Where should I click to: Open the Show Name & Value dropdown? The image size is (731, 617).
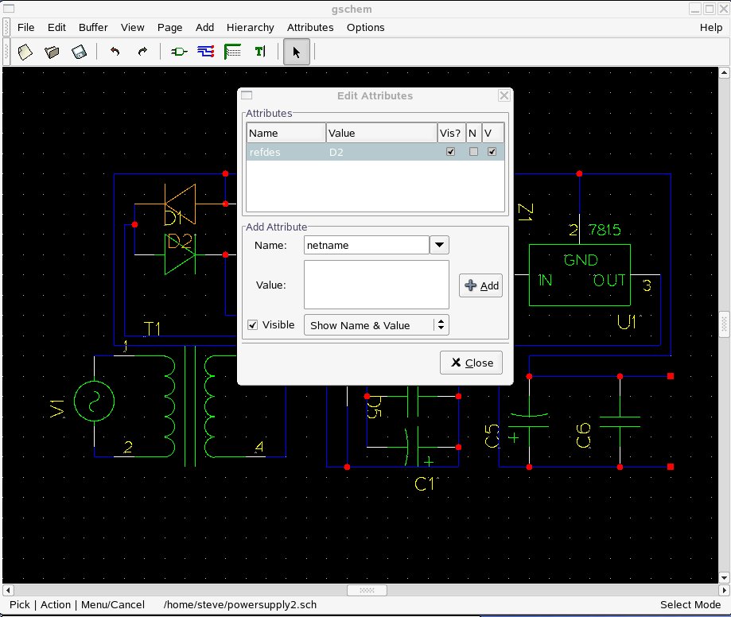pos(376,325)
